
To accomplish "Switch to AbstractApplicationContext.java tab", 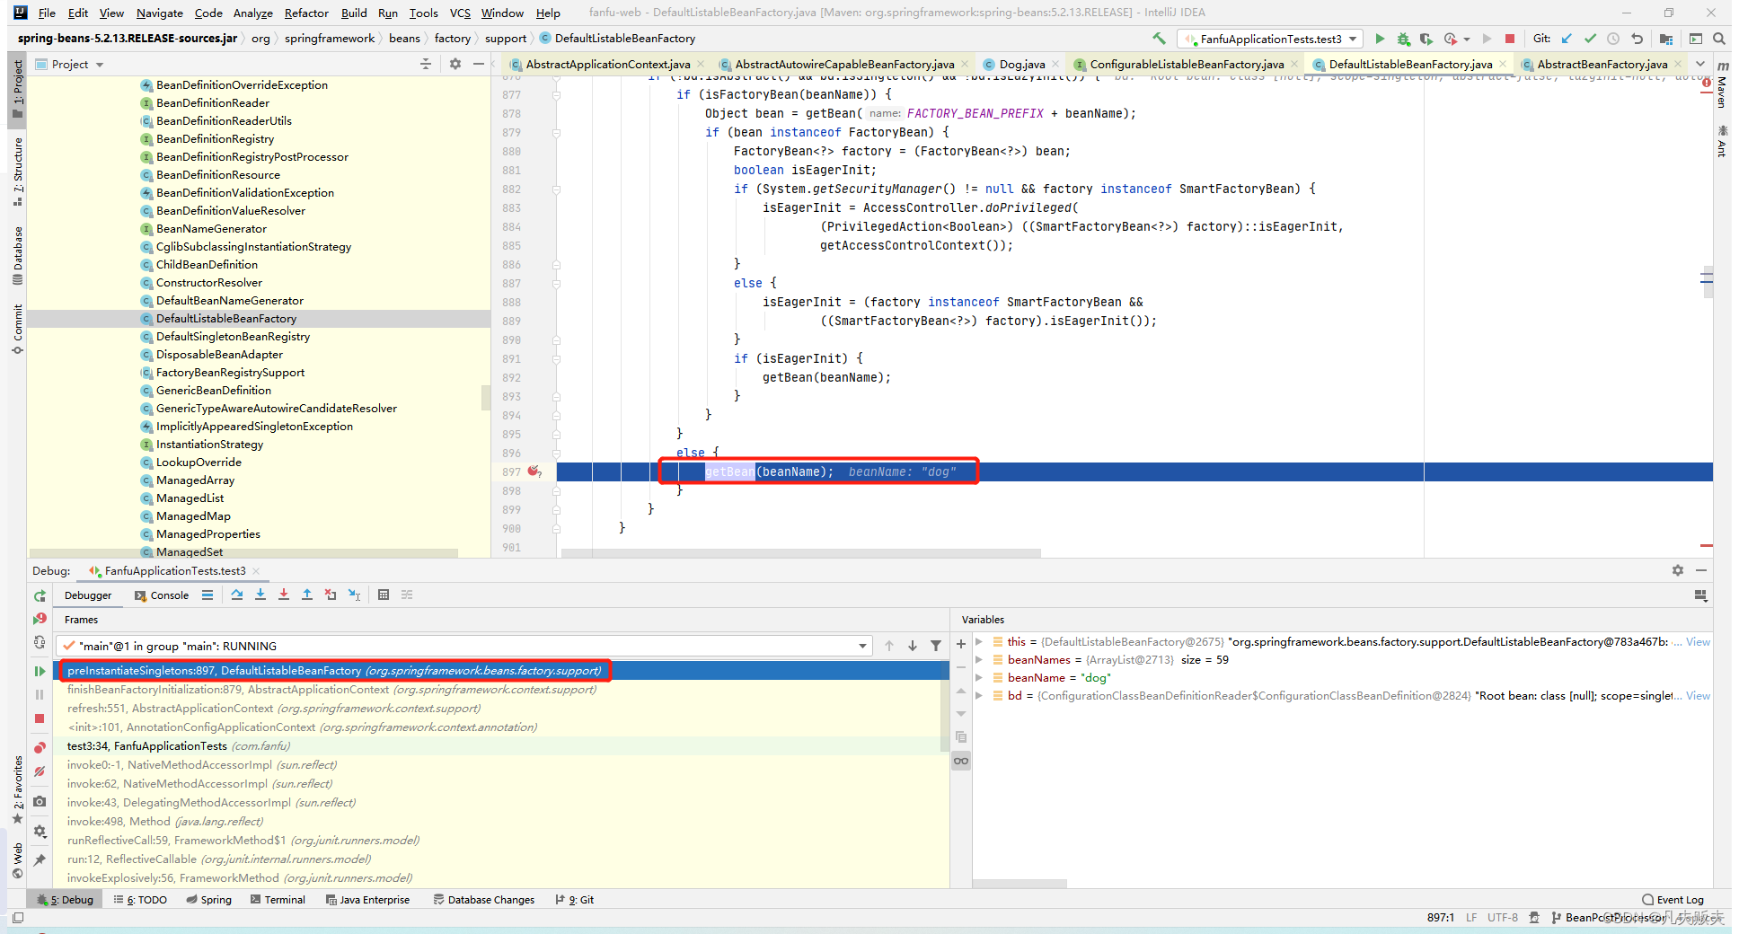I will tap(607, 64).
